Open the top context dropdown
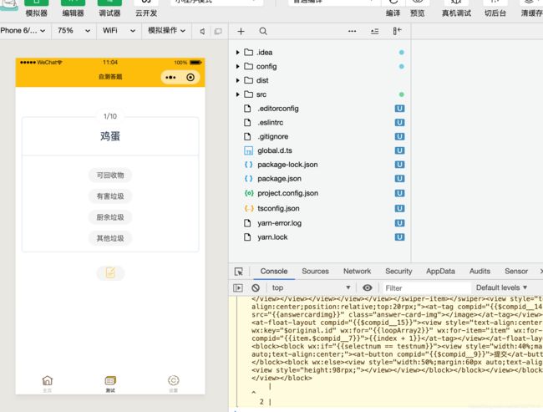 click(x=311, y=287)
